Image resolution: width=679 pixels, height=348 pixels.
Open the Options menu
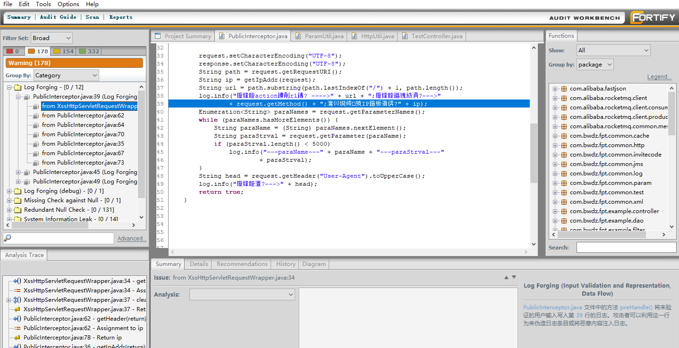click(x=68, y=4)
